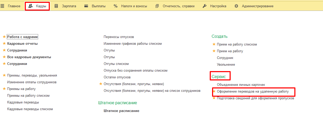Open Изменение графиков работы списком
Image resolution: width=323 pixels, height=113 pixels.
133,44
